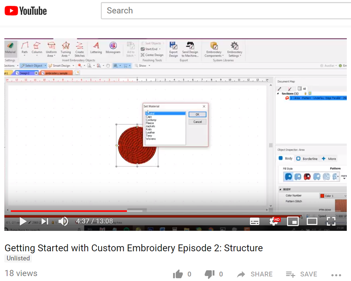Select Fleece in the material list

pos(150,123)
